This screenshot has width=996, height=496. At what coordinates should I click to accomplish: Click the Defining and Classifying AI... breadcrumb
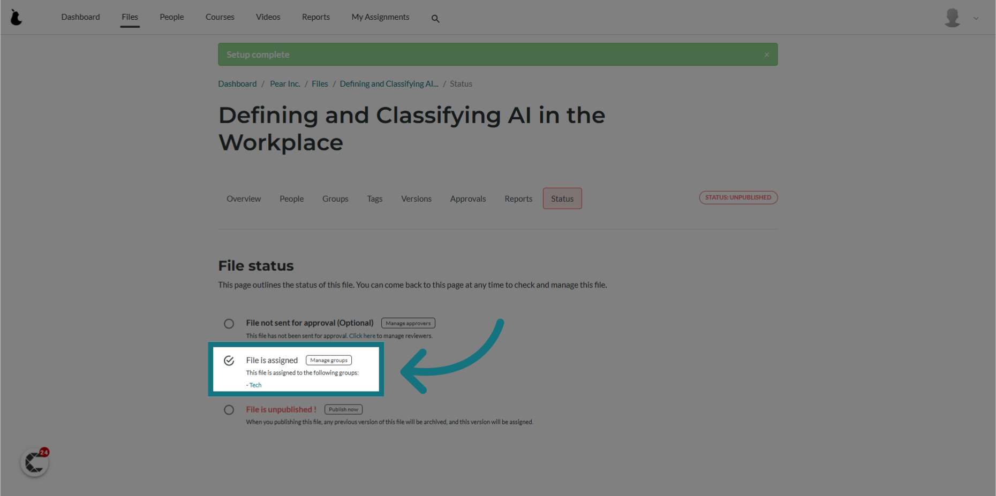tap(389, 84)
